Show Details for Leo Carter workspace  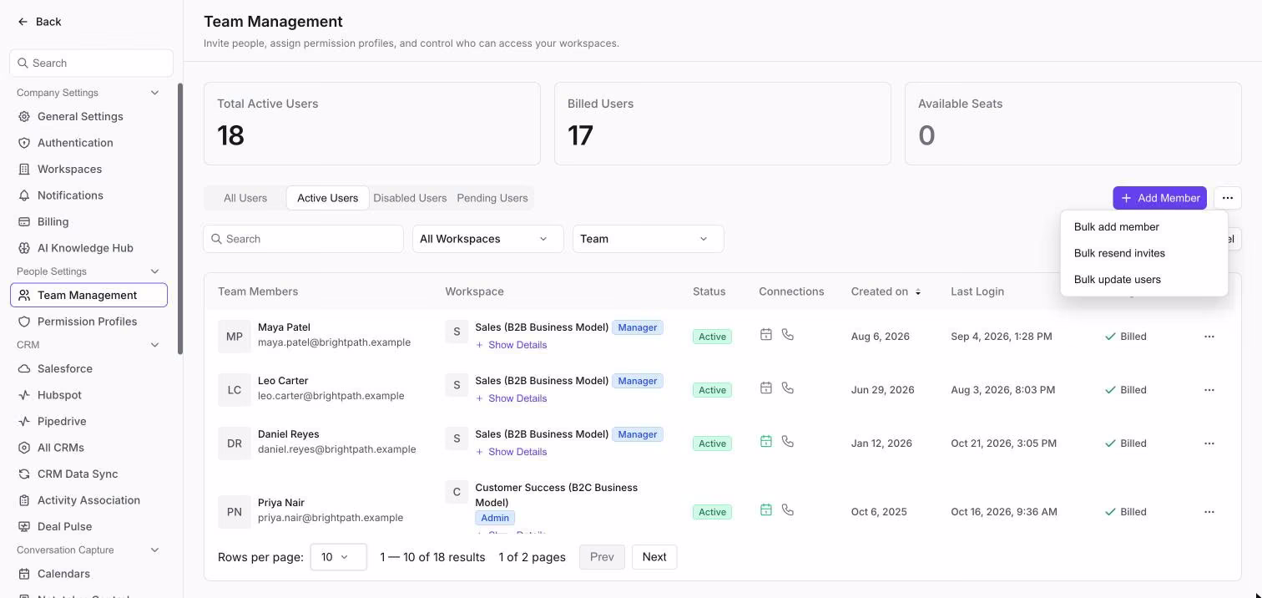tap(511, 398)
